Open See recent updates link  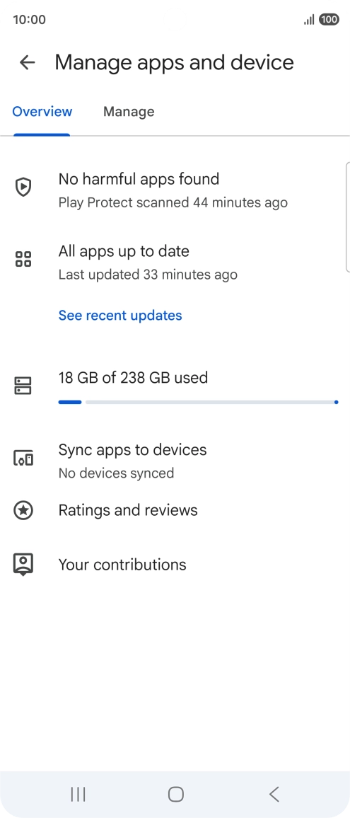120,315
